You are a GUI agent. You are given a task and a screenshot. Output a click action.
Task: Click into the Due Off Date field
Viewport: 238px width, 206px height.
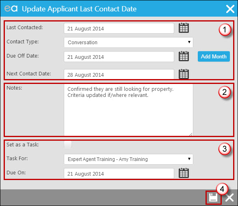[x=119, y=57]
